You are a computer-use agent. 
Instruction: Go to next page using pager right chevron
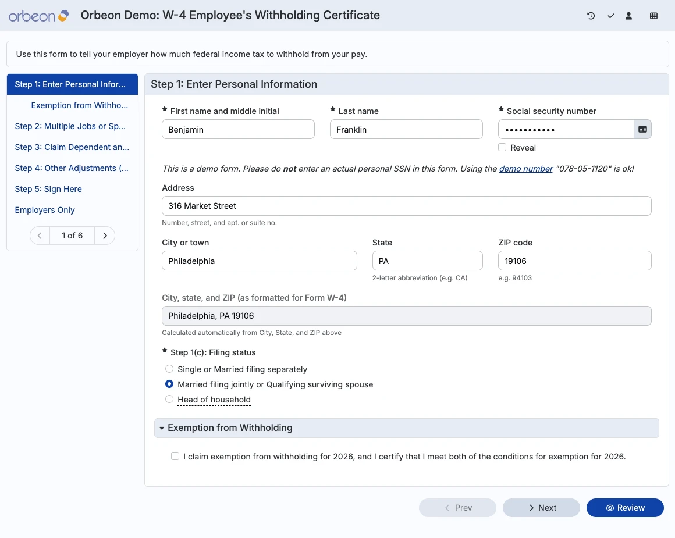point(105,236)
